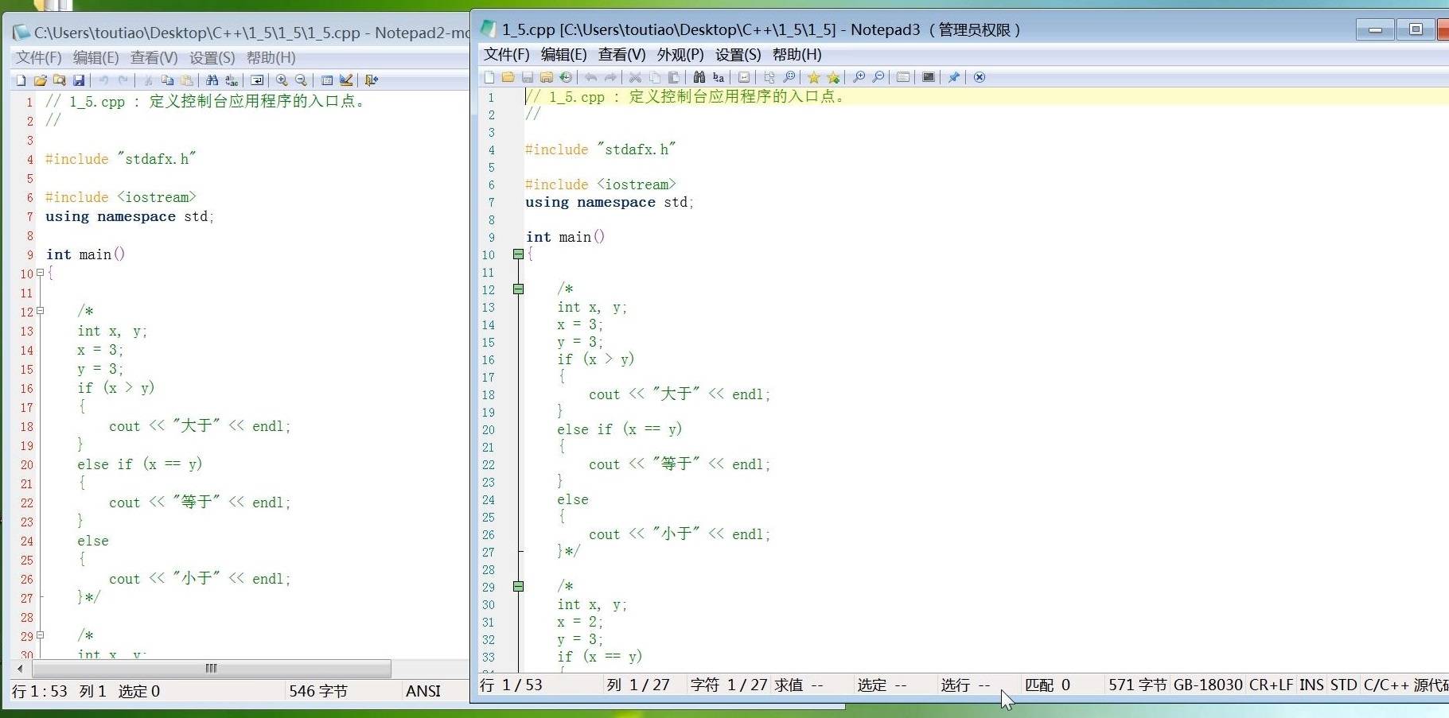The width and height of the screenshot is (1449, 718).
Task: Collapse the code fold at line 10
Action: [518, 254]
